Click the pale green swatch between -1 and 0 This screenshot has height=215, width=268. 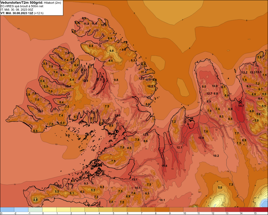35,210
